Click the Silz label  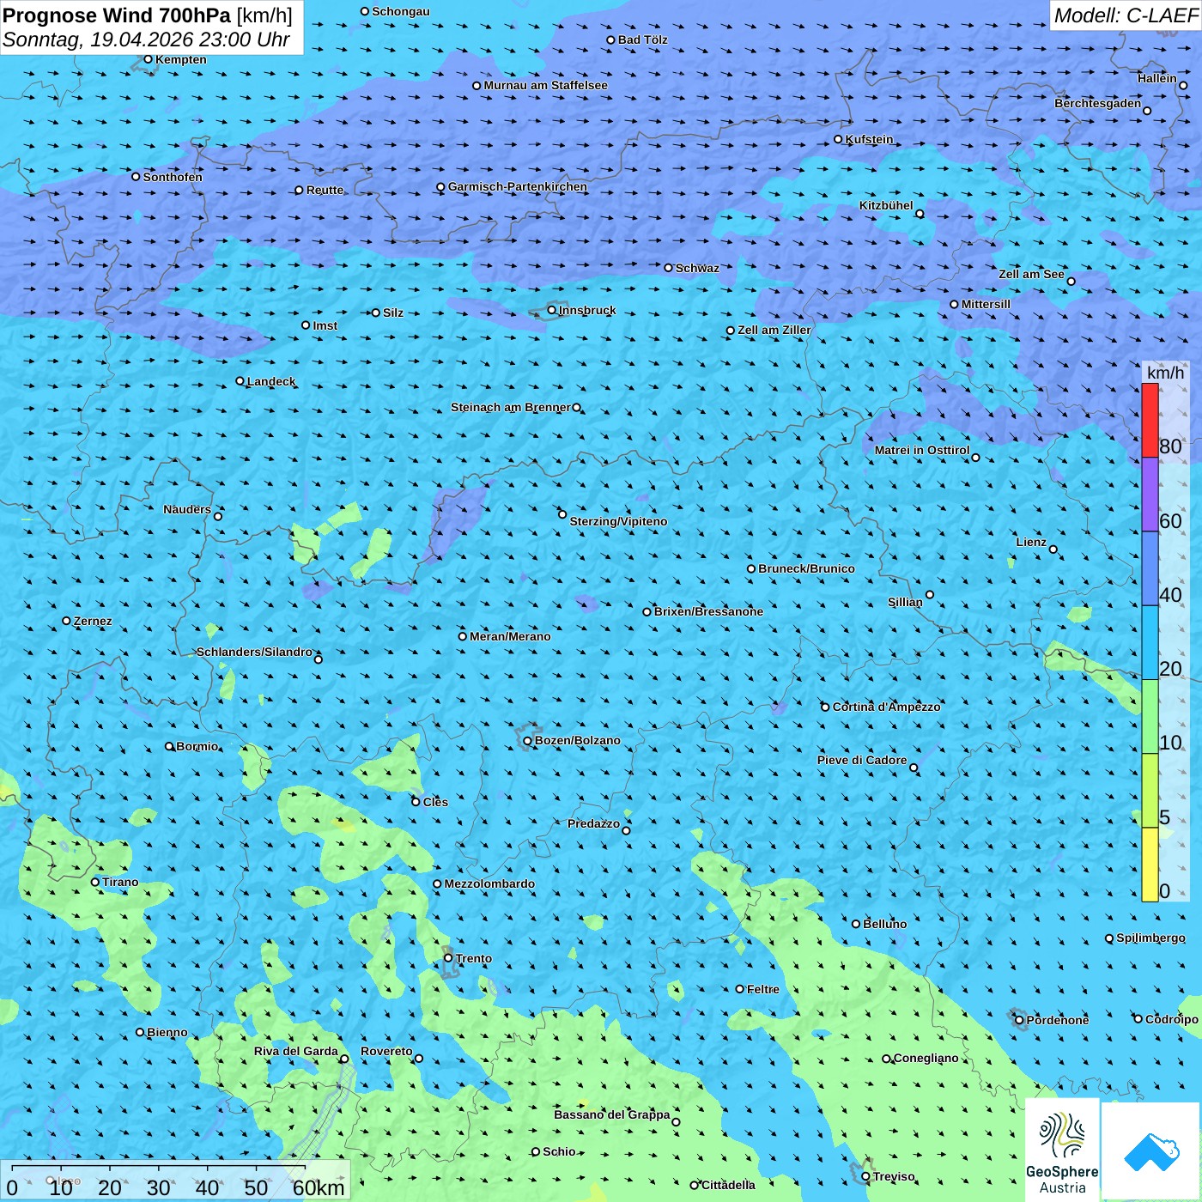[x=393, y=313]
